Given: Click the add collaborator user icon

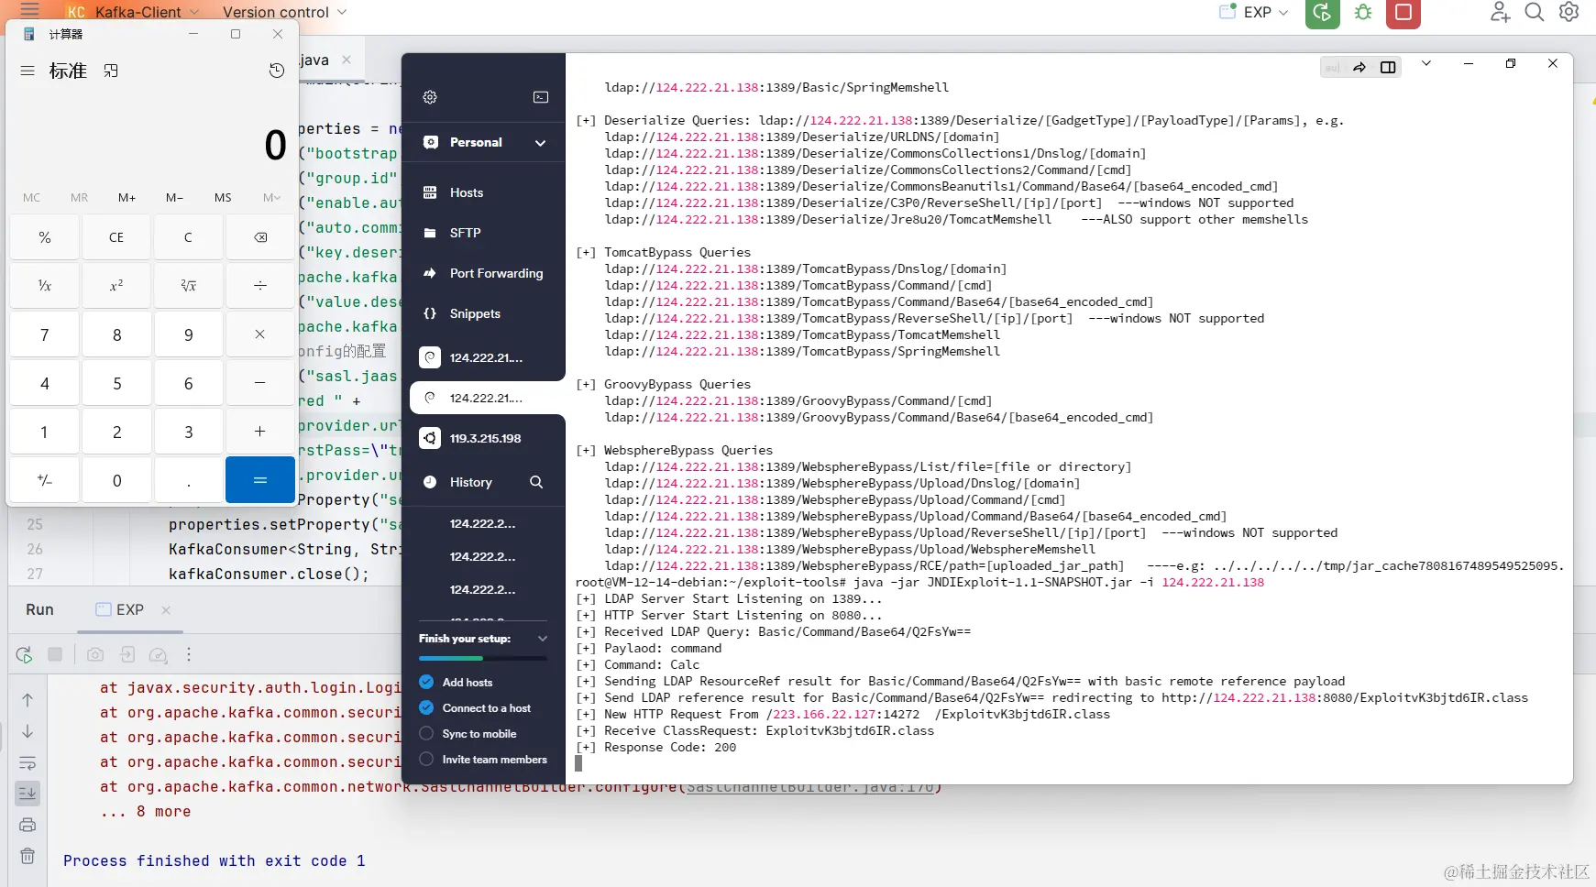Looking at the screenshot, I should (1500, 12).
